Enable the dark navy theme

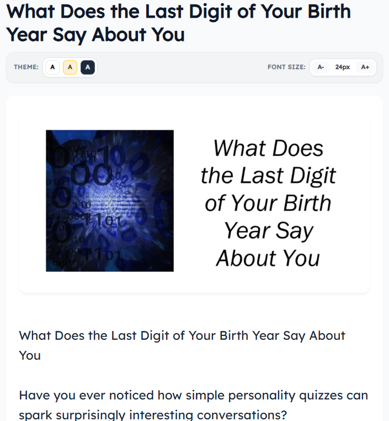88,67
